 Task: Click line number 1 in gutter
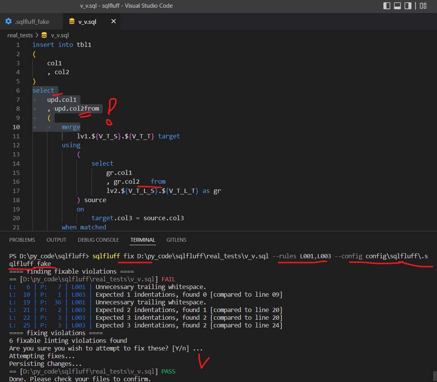coord(18,45)
